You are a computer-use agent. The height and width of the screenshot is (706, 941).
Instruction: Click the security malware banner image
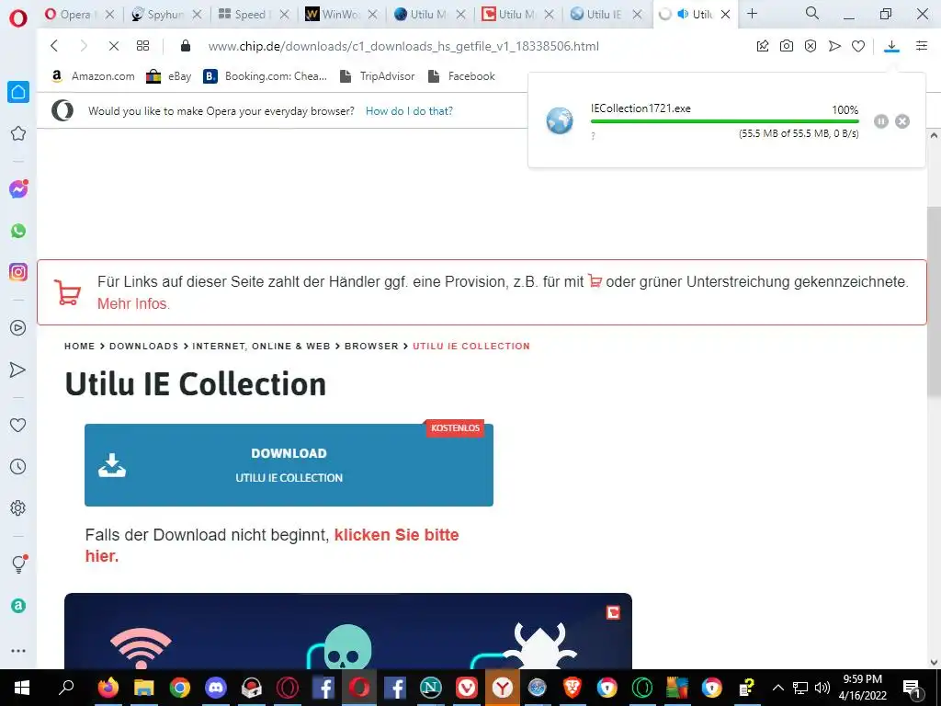348,631
